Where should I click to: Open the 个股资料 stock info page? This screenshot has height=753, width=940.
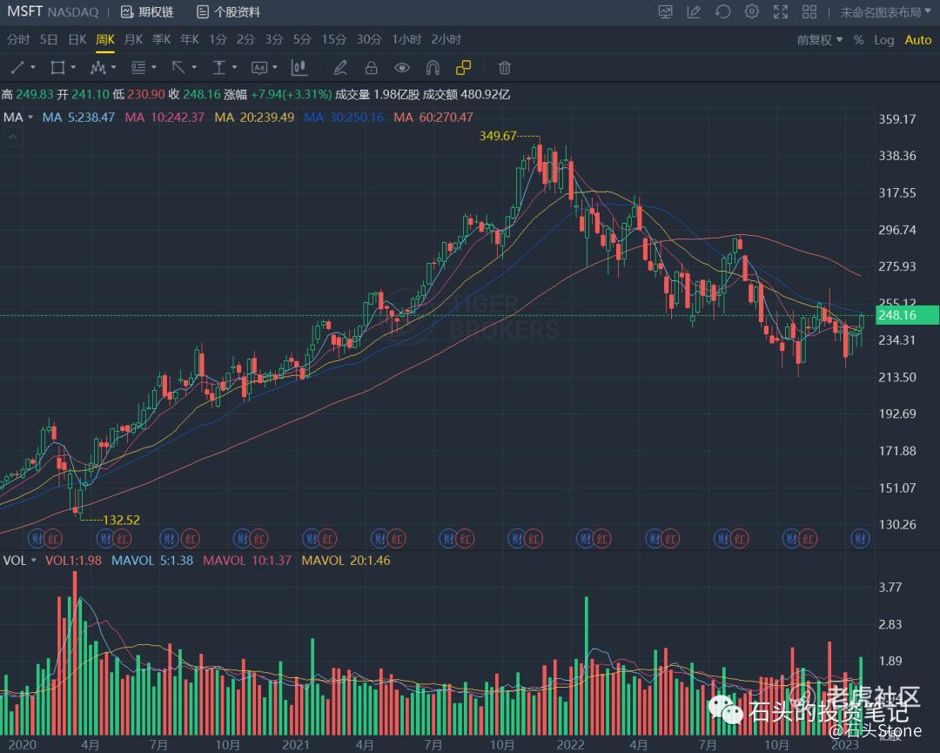tap(229, 12)
